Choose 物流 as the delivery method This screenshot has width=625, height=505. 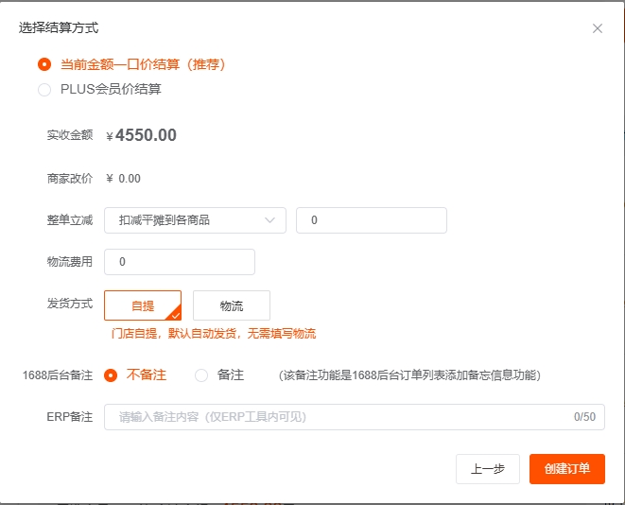pyautogui.click(x=232, y=305)
